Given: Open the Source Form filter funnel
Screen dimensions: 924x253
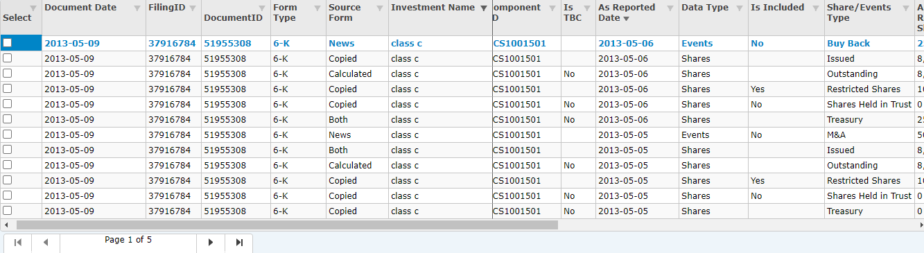Looking at the screenshot, I should pyautogui.click(x=379, y=8).
